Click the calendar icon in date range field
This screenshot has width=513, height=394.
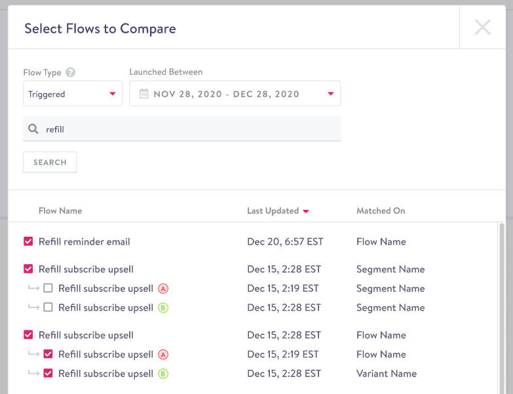(144, 94)
